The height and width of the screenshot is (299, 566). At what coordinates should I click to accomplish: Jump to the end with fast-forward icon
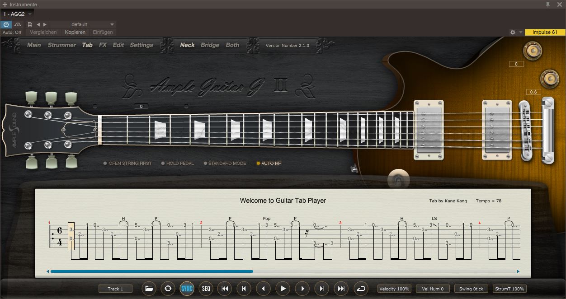pyautogui.click(x=341, y=289)
